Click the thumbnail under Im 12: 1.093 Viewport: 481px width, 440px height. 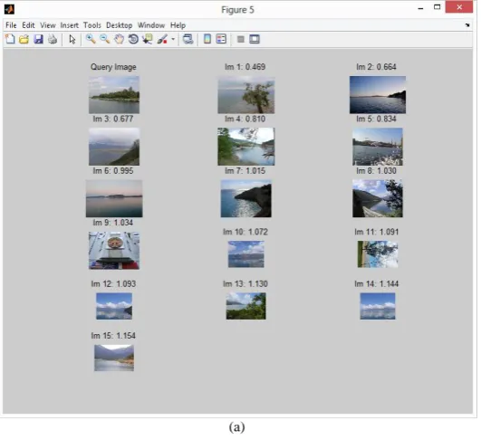(114, 306)
